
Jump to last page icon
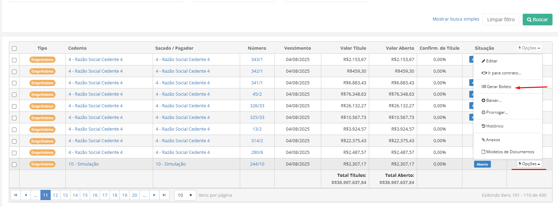point(164,195)
